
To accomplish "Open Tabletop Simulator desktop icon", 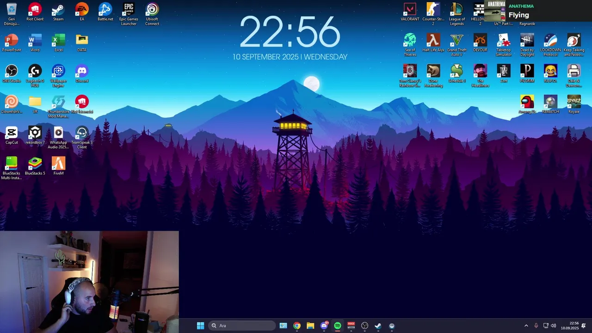I will [504, 45].
